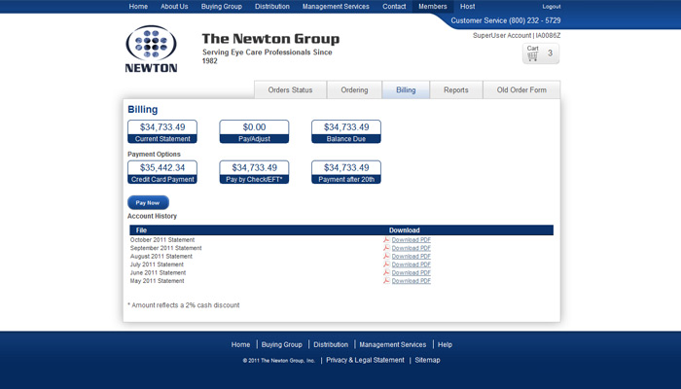
Task: Open Distribution in top menu
Action: [271, 7]
